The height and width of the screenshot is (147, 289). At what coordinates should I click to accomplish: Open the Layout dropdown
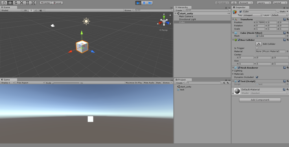click(x=280, y=3)
